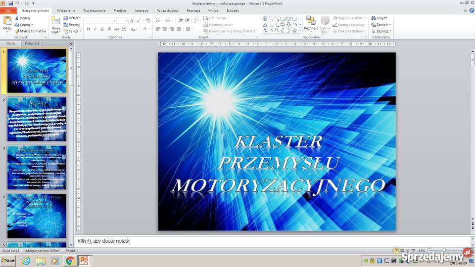Select the star shape in shapes gallery
This screenshot has width=475, height=267.
(294, 31)
